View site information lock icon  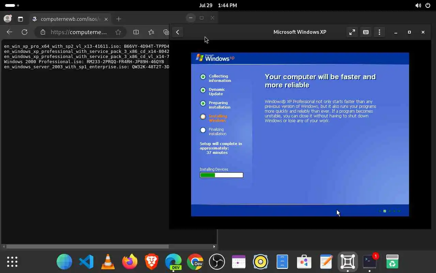click(43, 32)
